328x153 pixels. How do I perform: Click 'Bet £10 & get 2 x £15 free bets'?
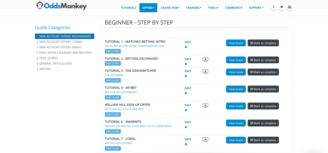coord(125,109)
